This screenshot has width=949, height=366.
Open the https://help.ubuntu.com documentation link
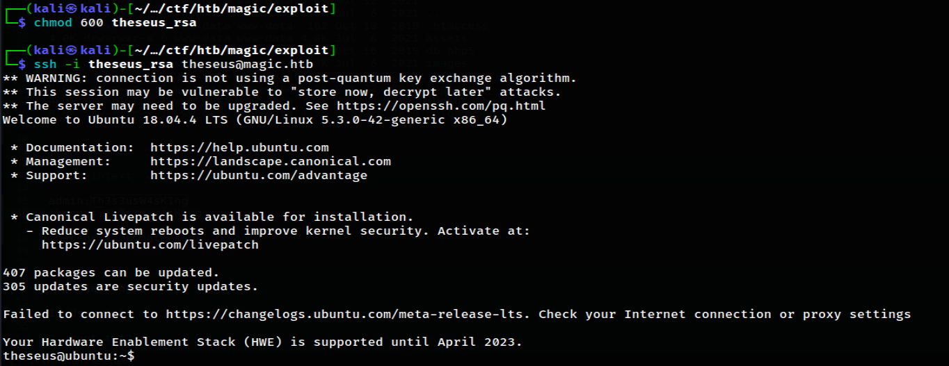point(239,148)
